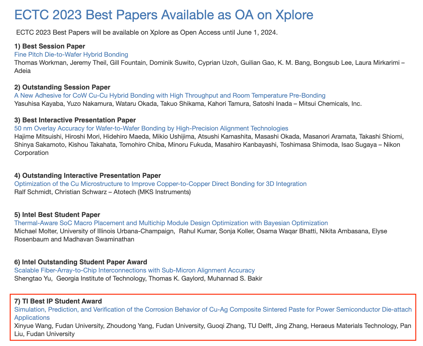423x346 pixels.
Task: Click the Open Access until June 1 notice
Action: point(147,33)
